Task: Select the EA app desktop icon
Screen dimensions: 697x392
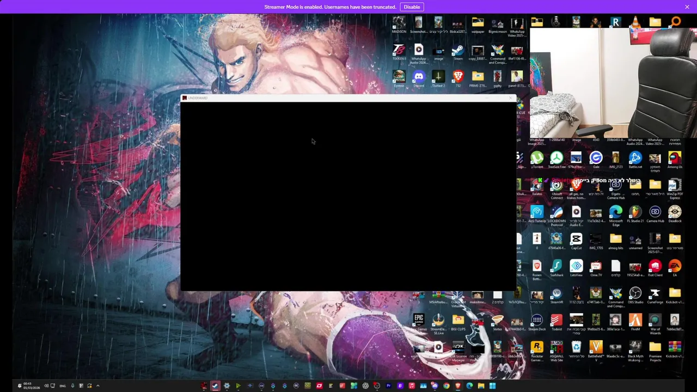Action: [675, 269]
